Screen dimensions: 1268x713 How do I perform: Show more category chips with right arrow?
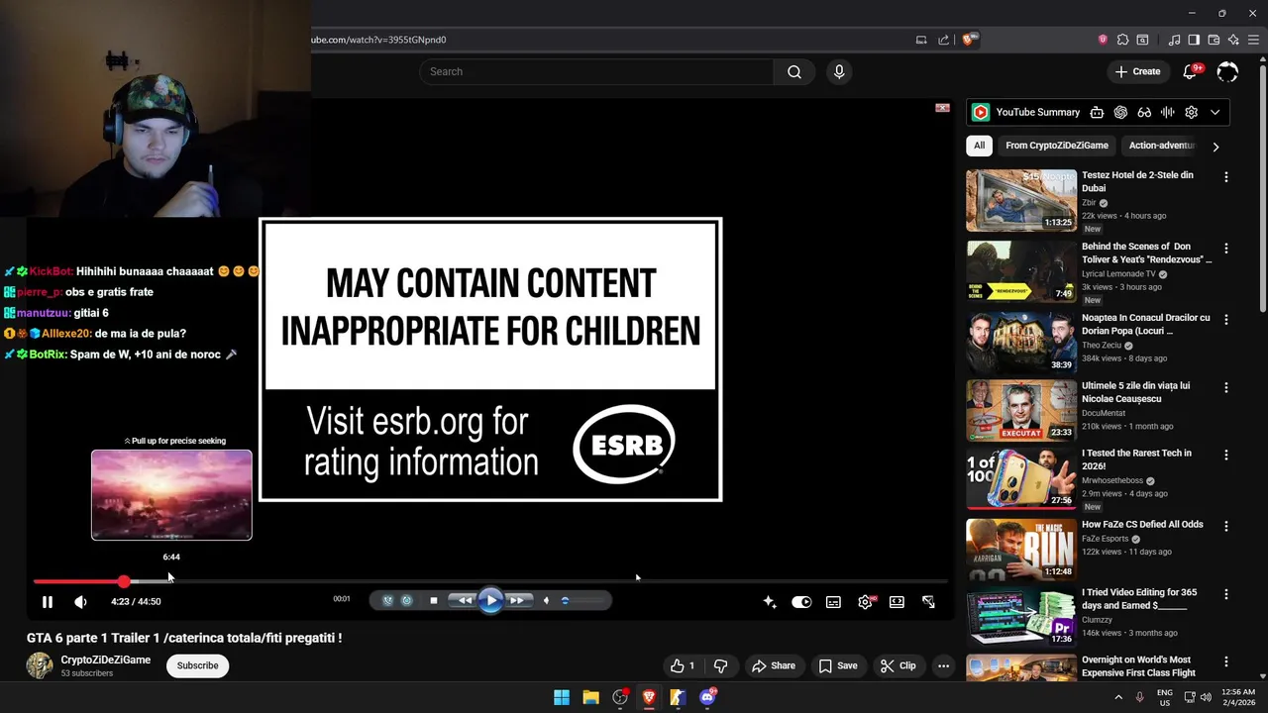(x=1215, y=147)
